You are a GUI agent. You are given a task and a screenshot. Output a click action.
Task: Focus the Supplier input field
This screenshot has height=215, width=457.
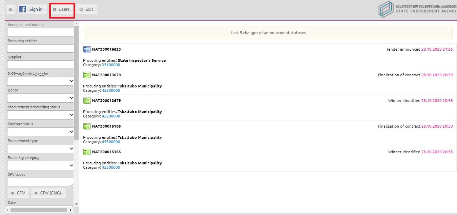point(40,65)
